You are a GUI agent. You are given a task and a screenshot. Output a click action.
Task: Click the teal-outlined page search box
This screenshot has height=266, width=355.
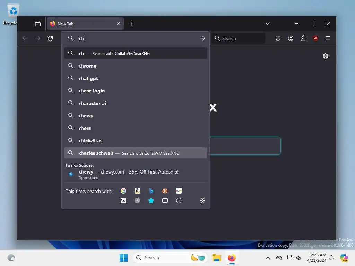(x=245, y=146)
